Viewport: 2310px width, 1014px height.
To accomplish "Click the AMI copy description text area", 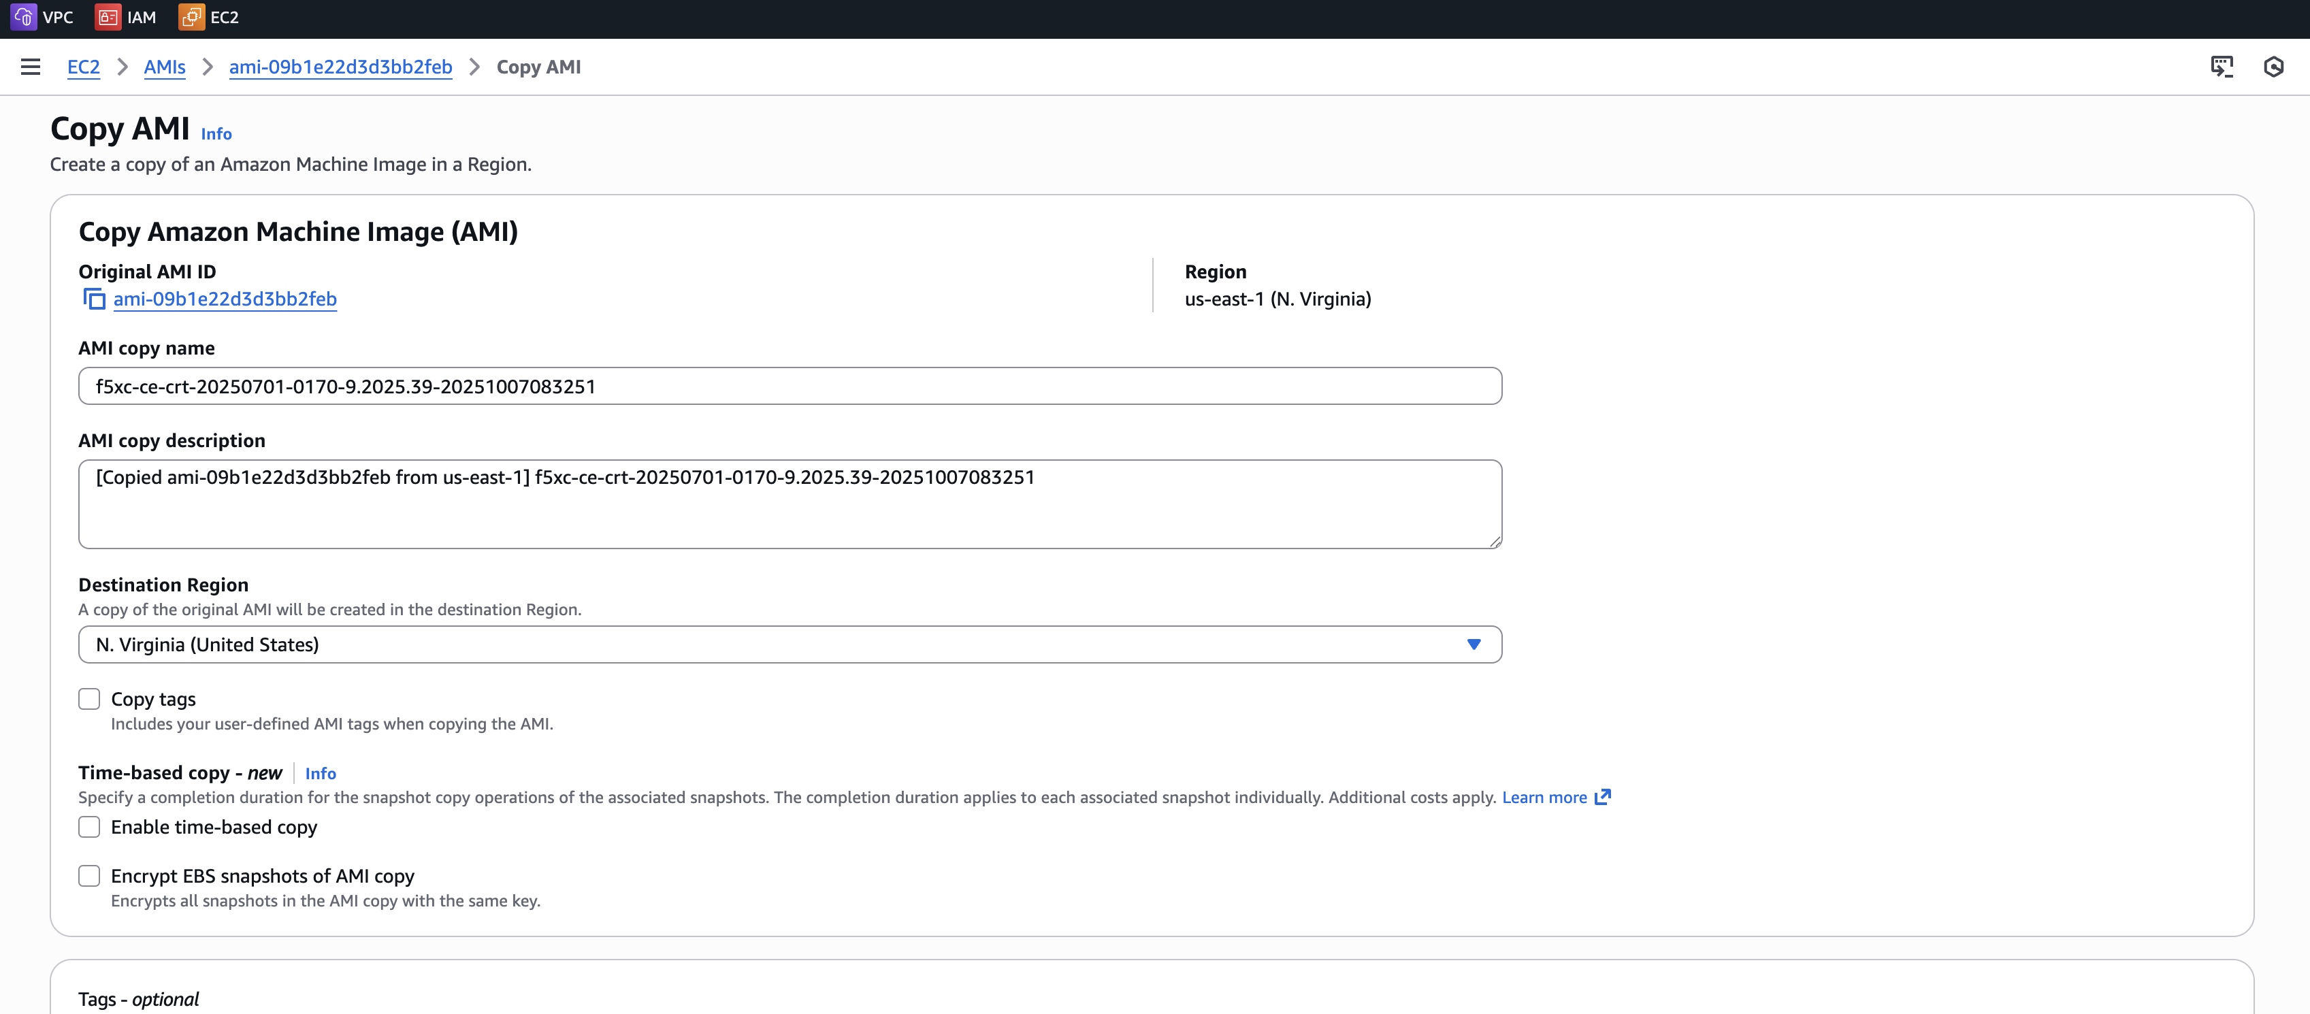I will 789,505.
